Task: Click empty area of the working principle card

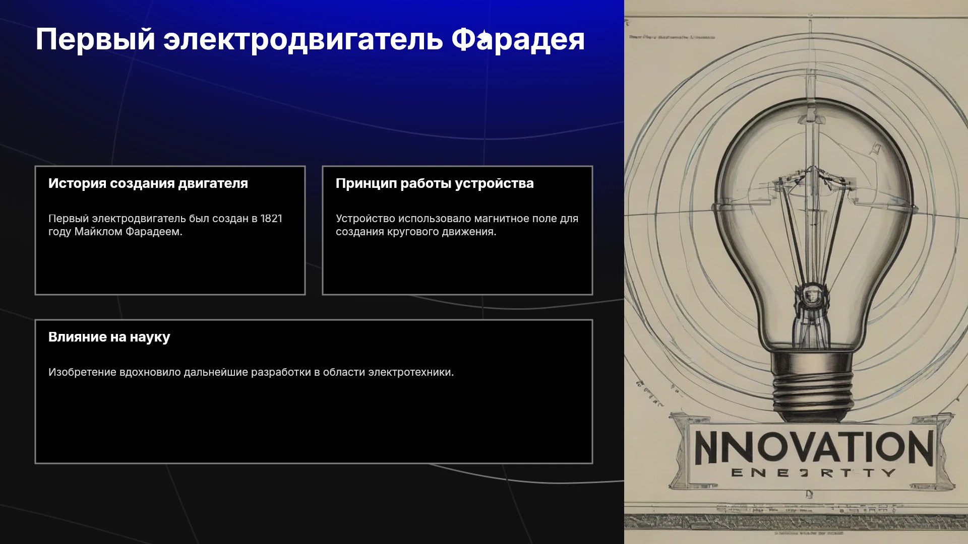Action: (x=457, y=267)
